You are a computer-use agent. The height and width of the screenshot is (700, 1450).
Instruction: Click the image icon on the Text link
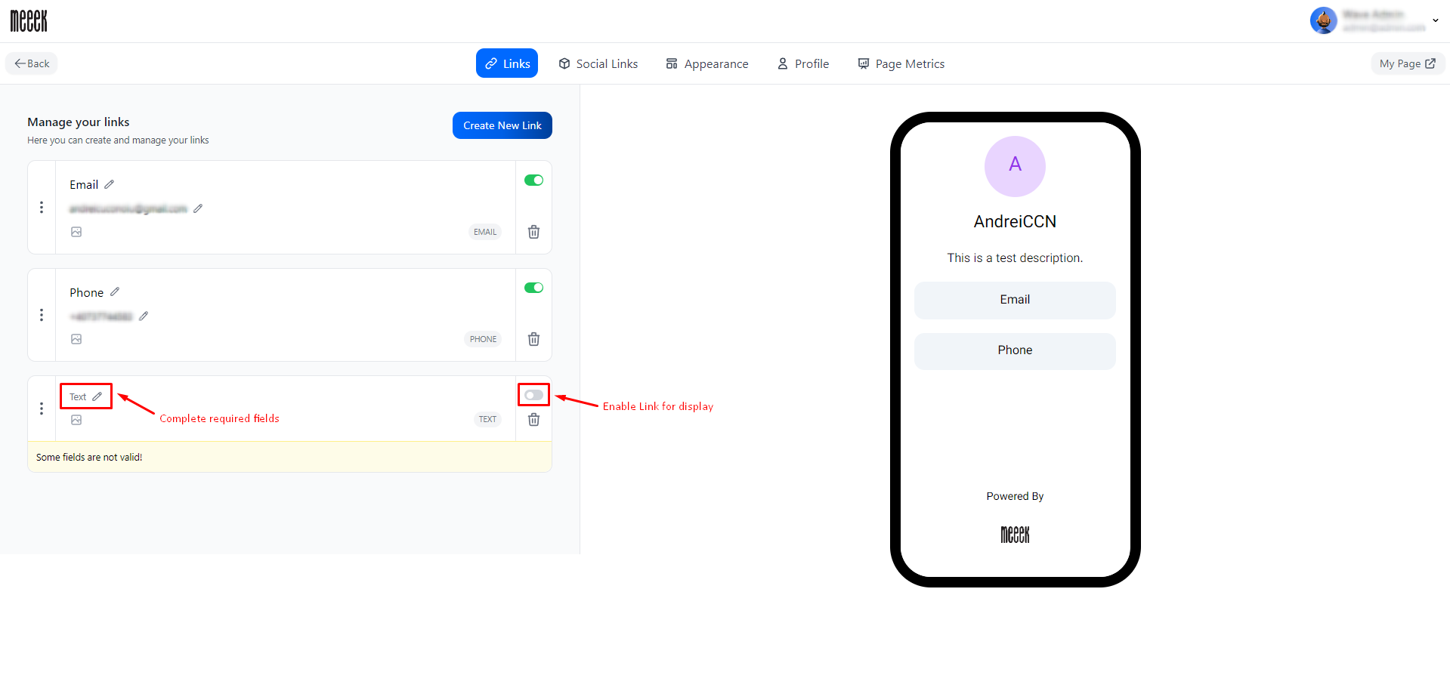[x=76, y=419]
